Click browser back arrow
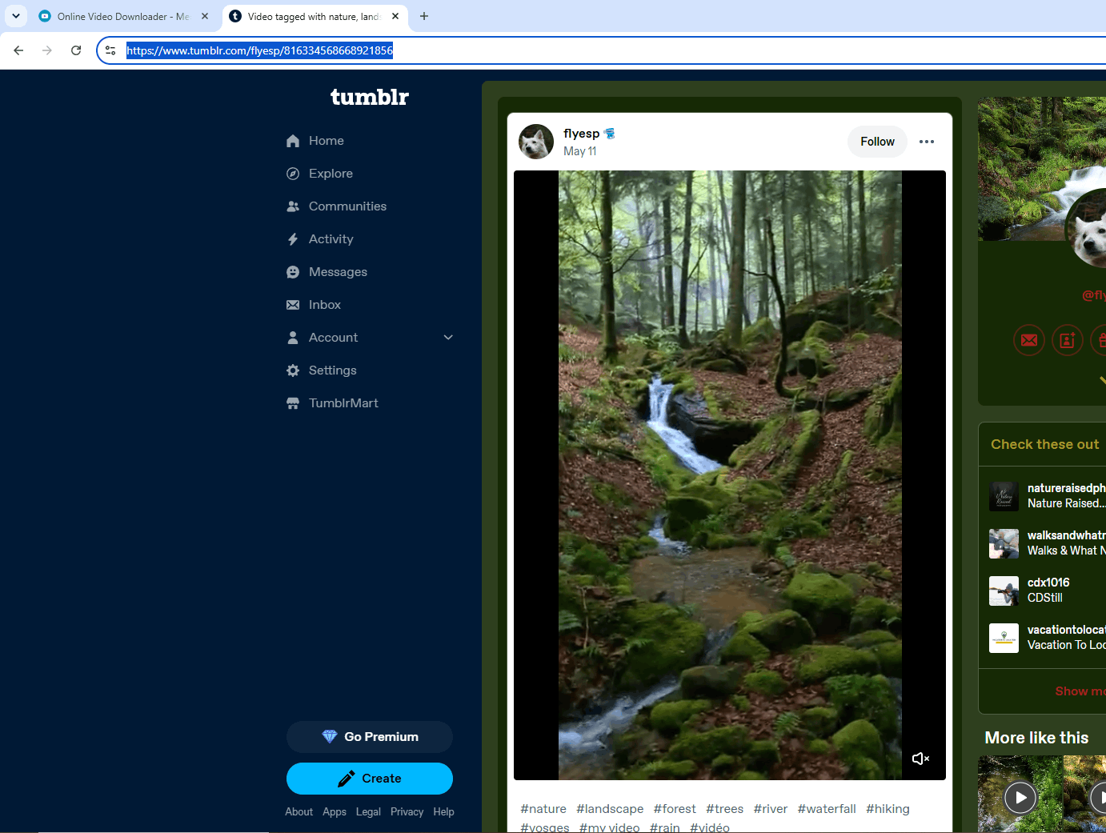Screen dimensions: 1106x833 tap(18, 50)
